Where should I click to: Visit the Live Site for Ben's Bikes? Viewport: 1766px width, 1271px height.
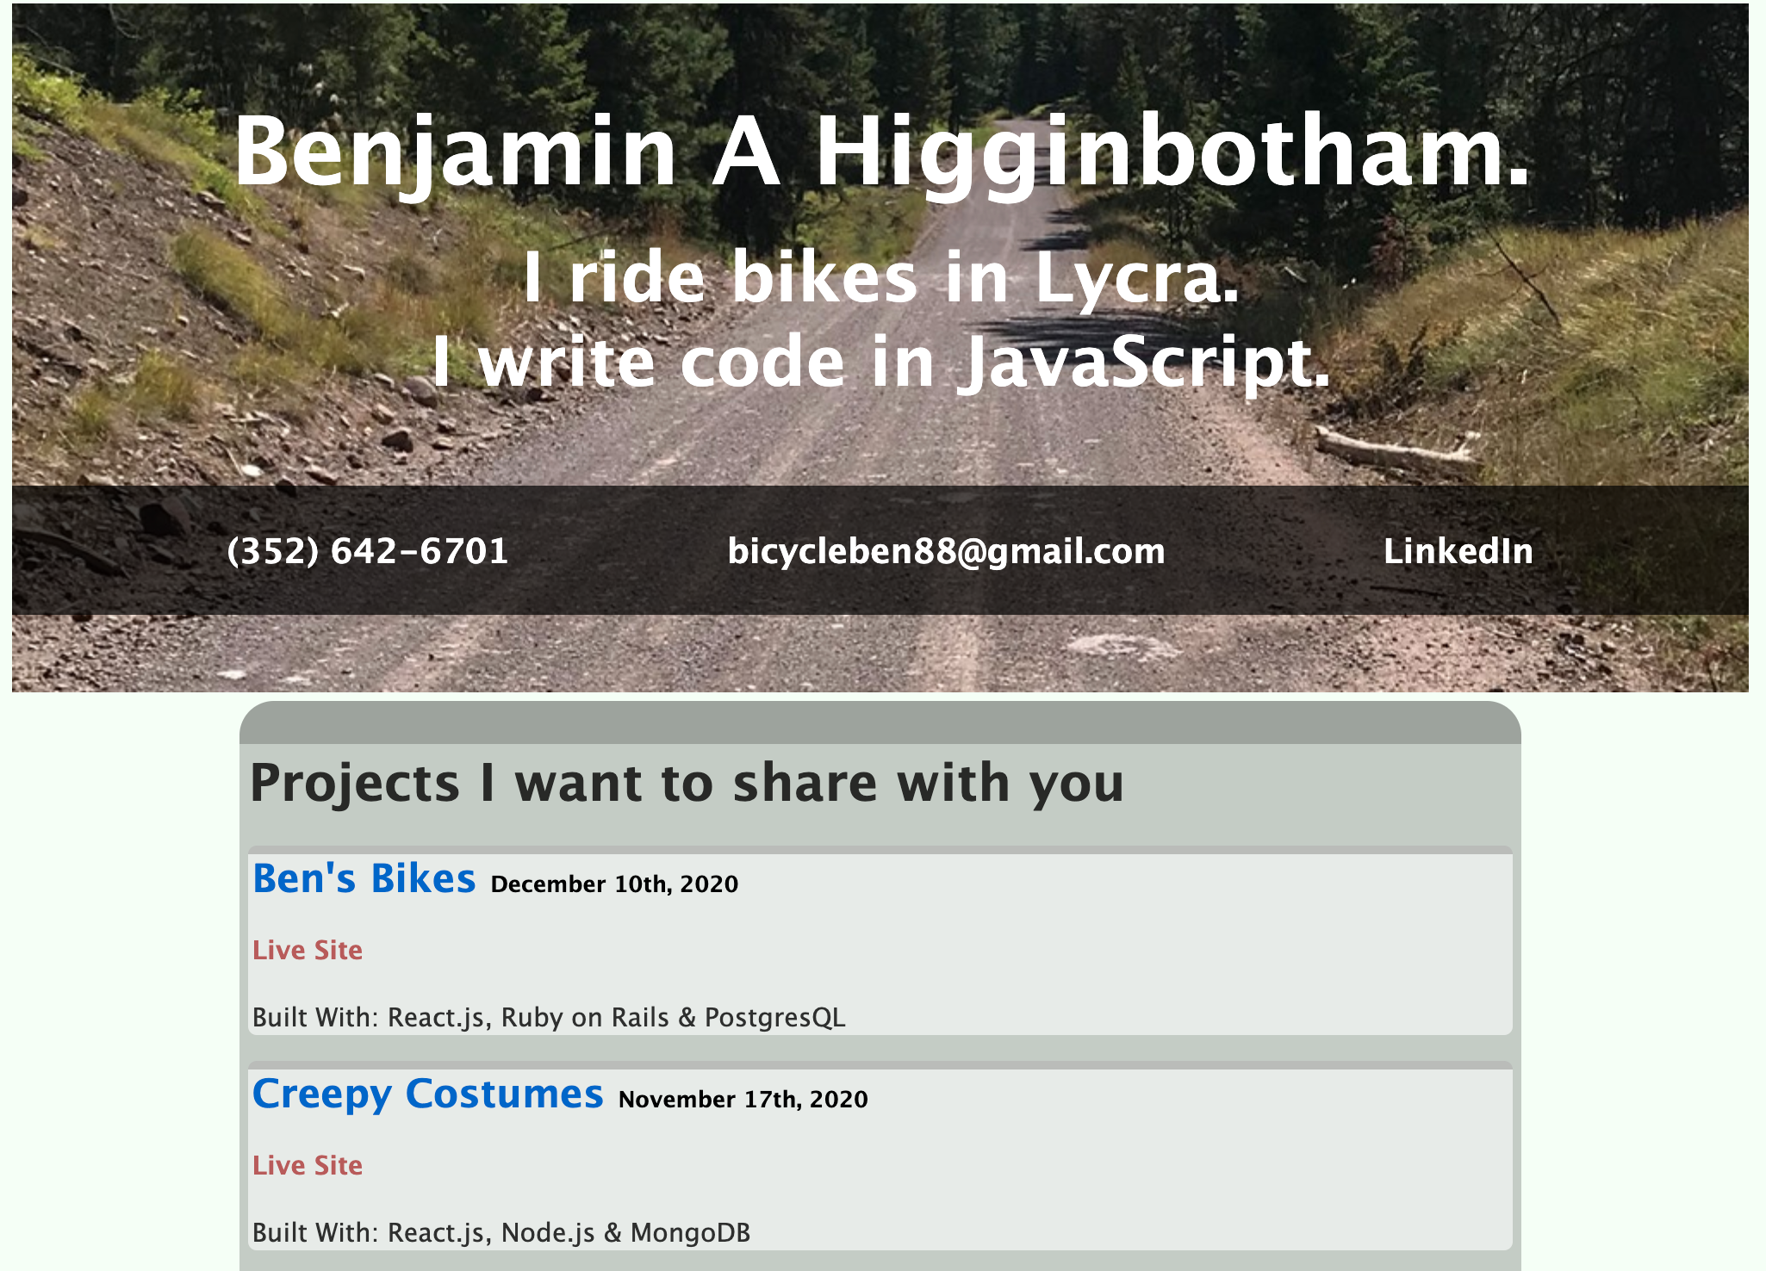coord(307,950)
